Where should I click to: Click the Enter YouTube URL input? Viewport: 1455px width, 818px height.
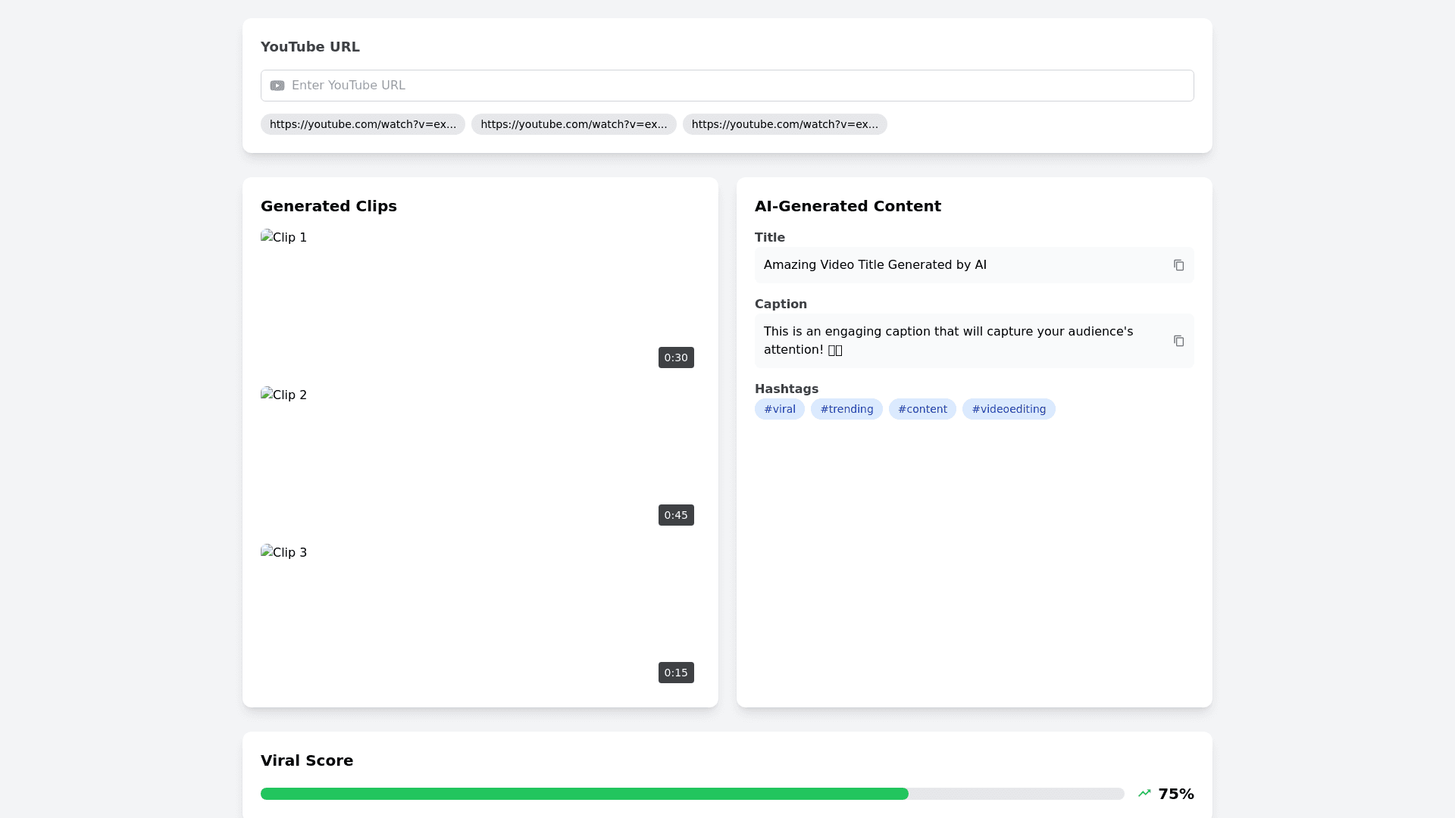(x=727, y=86)
